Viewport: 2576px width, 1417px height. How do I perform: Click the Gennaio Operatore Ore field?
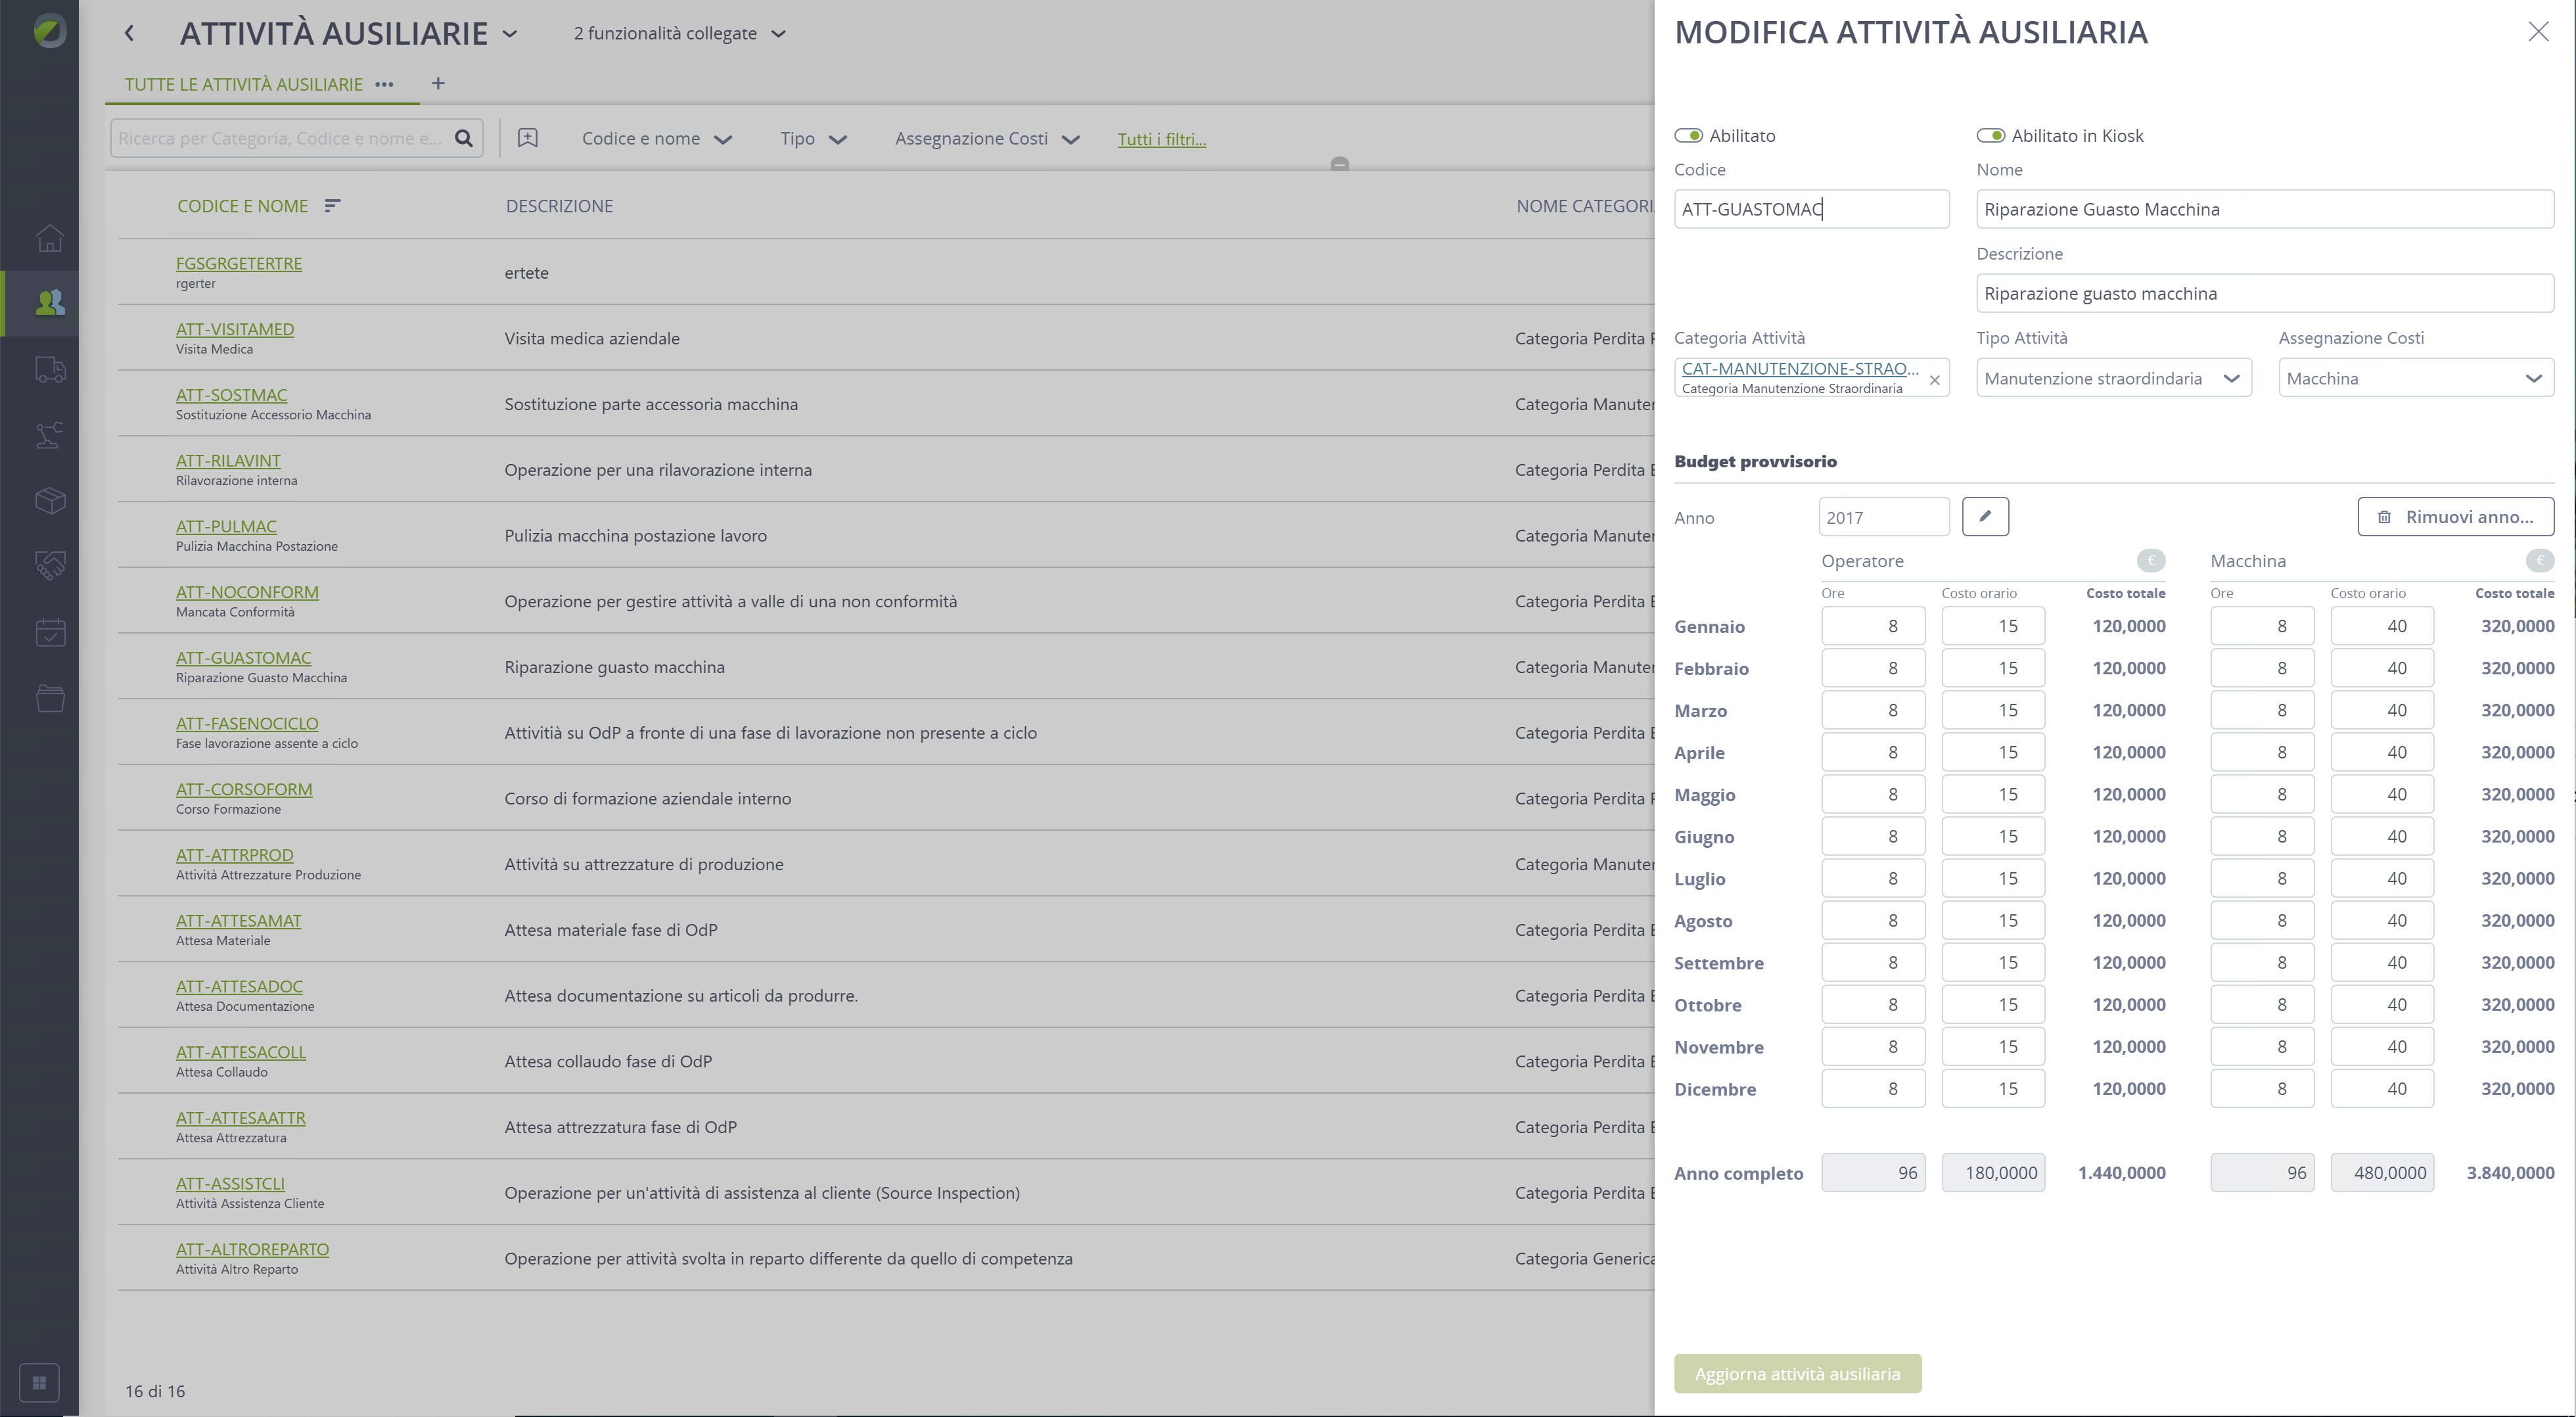click(x=1873, y=626)
